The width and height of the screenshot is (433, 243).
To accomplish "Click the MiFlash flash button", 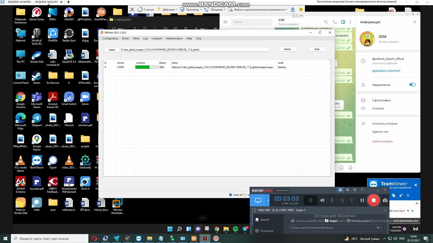I will tap(317, 49).
